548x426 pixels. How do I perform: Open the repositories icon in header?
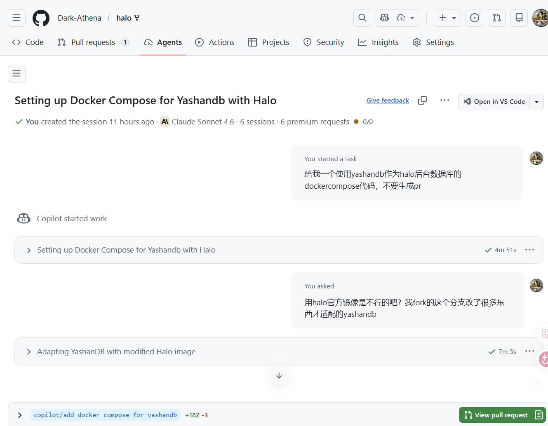click(x=519, y=18)
